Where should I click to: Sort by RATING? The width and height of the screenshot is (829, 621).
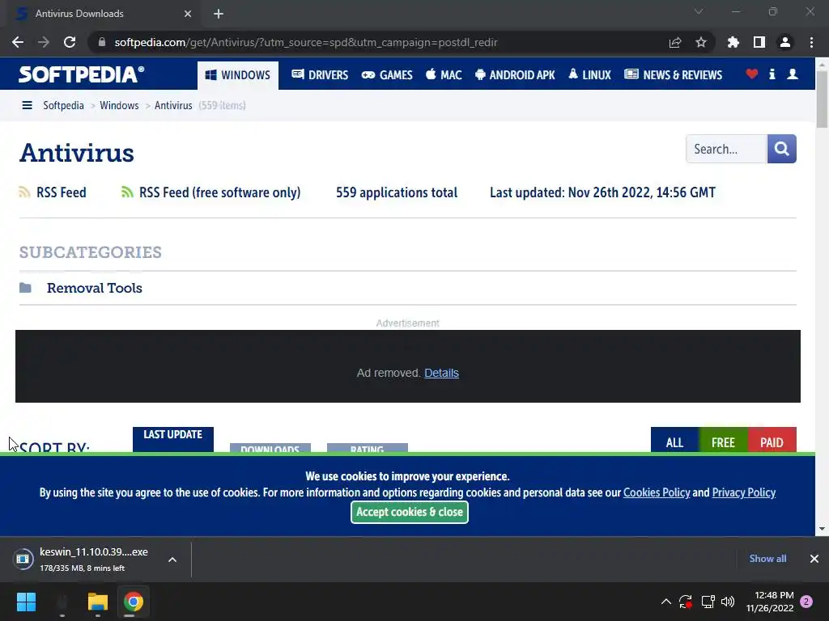coord(368,448)
